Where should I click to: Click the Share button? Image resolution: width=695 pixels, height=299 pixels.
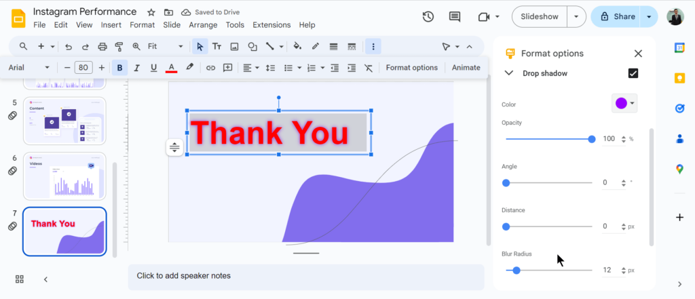tap(616, 17)
